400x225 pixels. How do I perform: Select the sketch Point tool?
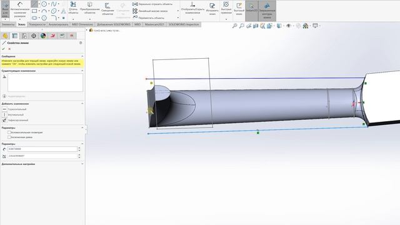point(64,18)
